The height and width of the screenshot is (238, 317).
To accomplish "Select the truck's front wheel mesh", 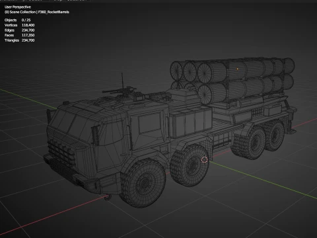I will click(143, 183).
